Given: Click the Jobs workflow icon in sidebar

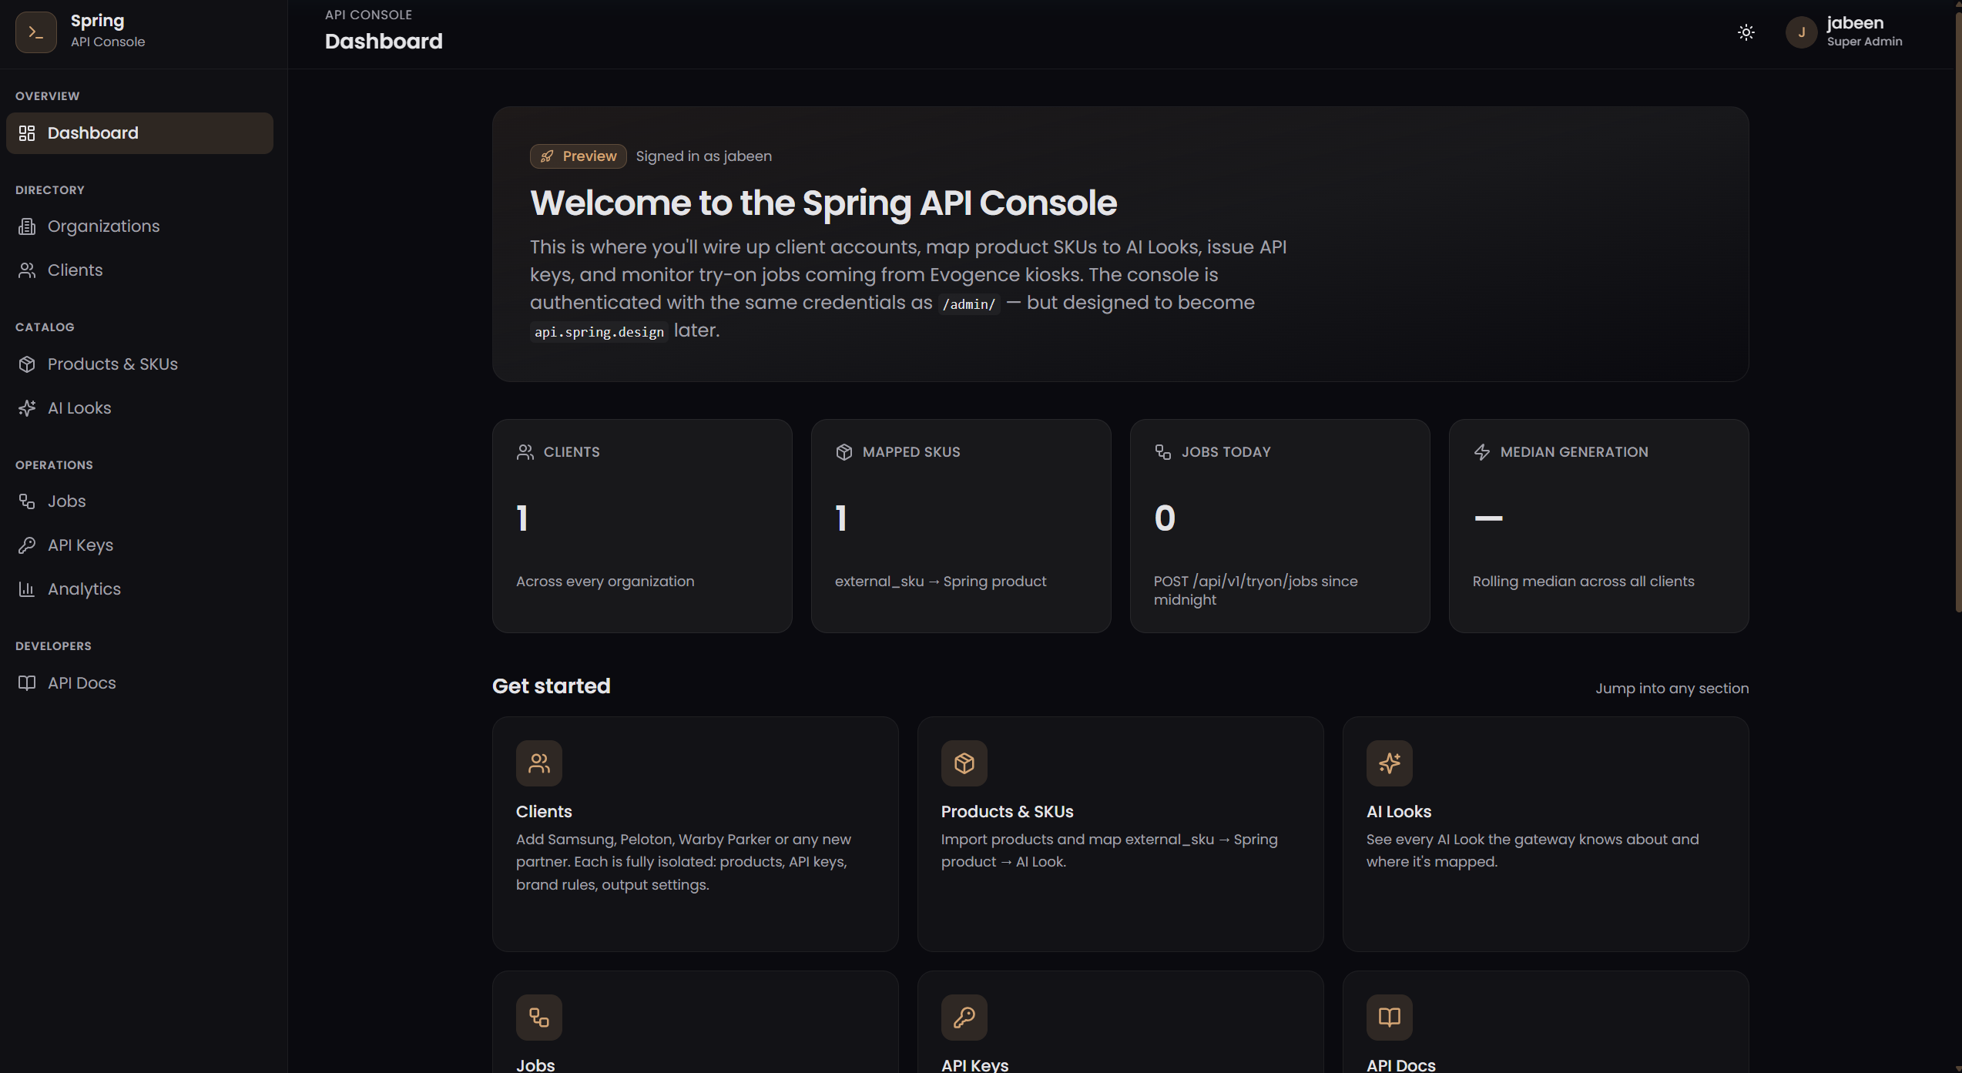Looking at the screenshot, I should coord(27,501).
